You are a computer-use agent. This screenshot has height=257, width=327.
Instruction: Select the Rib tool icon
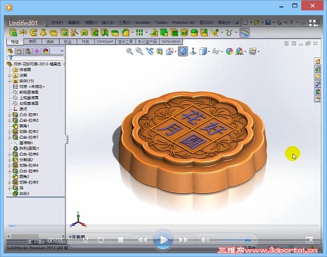pyautogui.click(x=154, y=33)
